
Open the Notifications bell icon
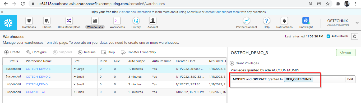(284, 21)
